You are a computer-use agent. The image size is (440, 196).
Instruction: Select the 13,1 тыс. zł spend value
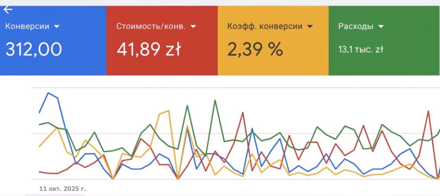coord(361,50)
